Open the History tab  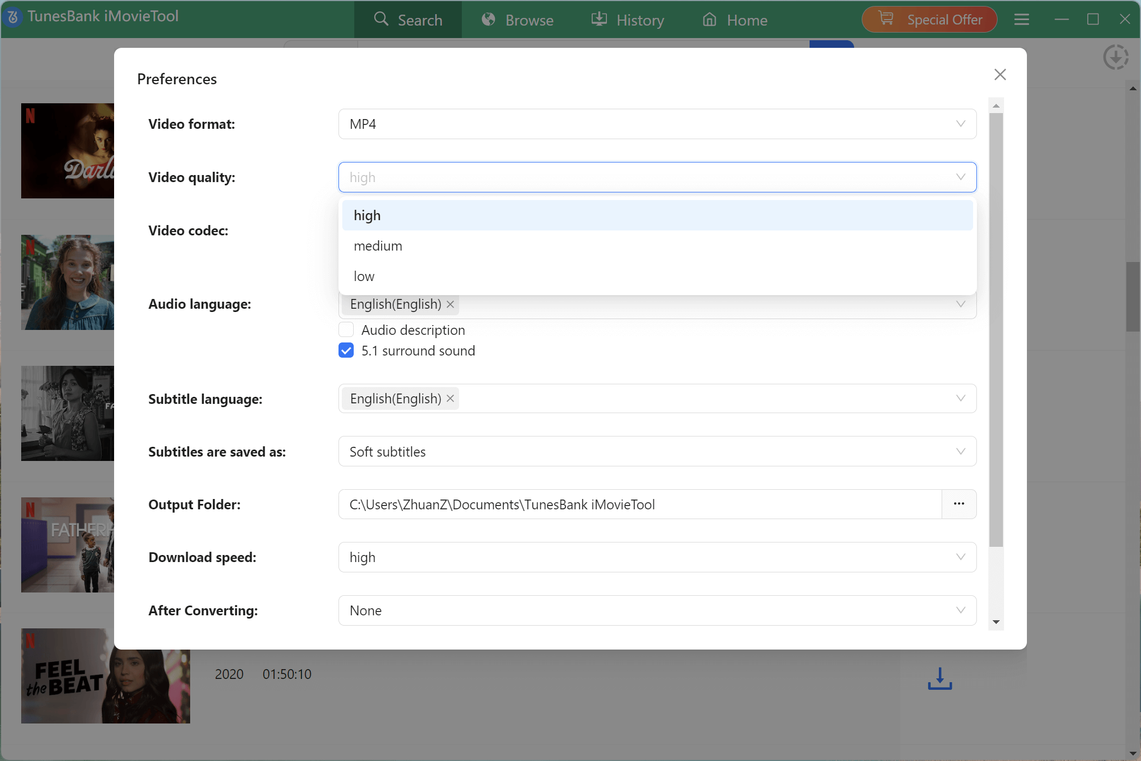click(x=628, y=20)
